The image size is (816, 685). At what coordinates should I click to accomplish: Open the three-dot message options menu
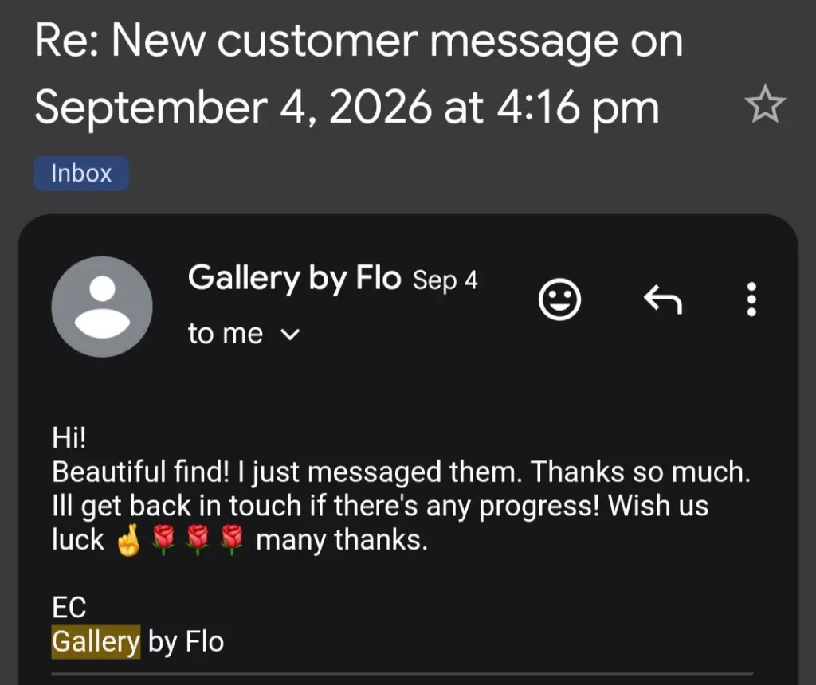point(751,299)
